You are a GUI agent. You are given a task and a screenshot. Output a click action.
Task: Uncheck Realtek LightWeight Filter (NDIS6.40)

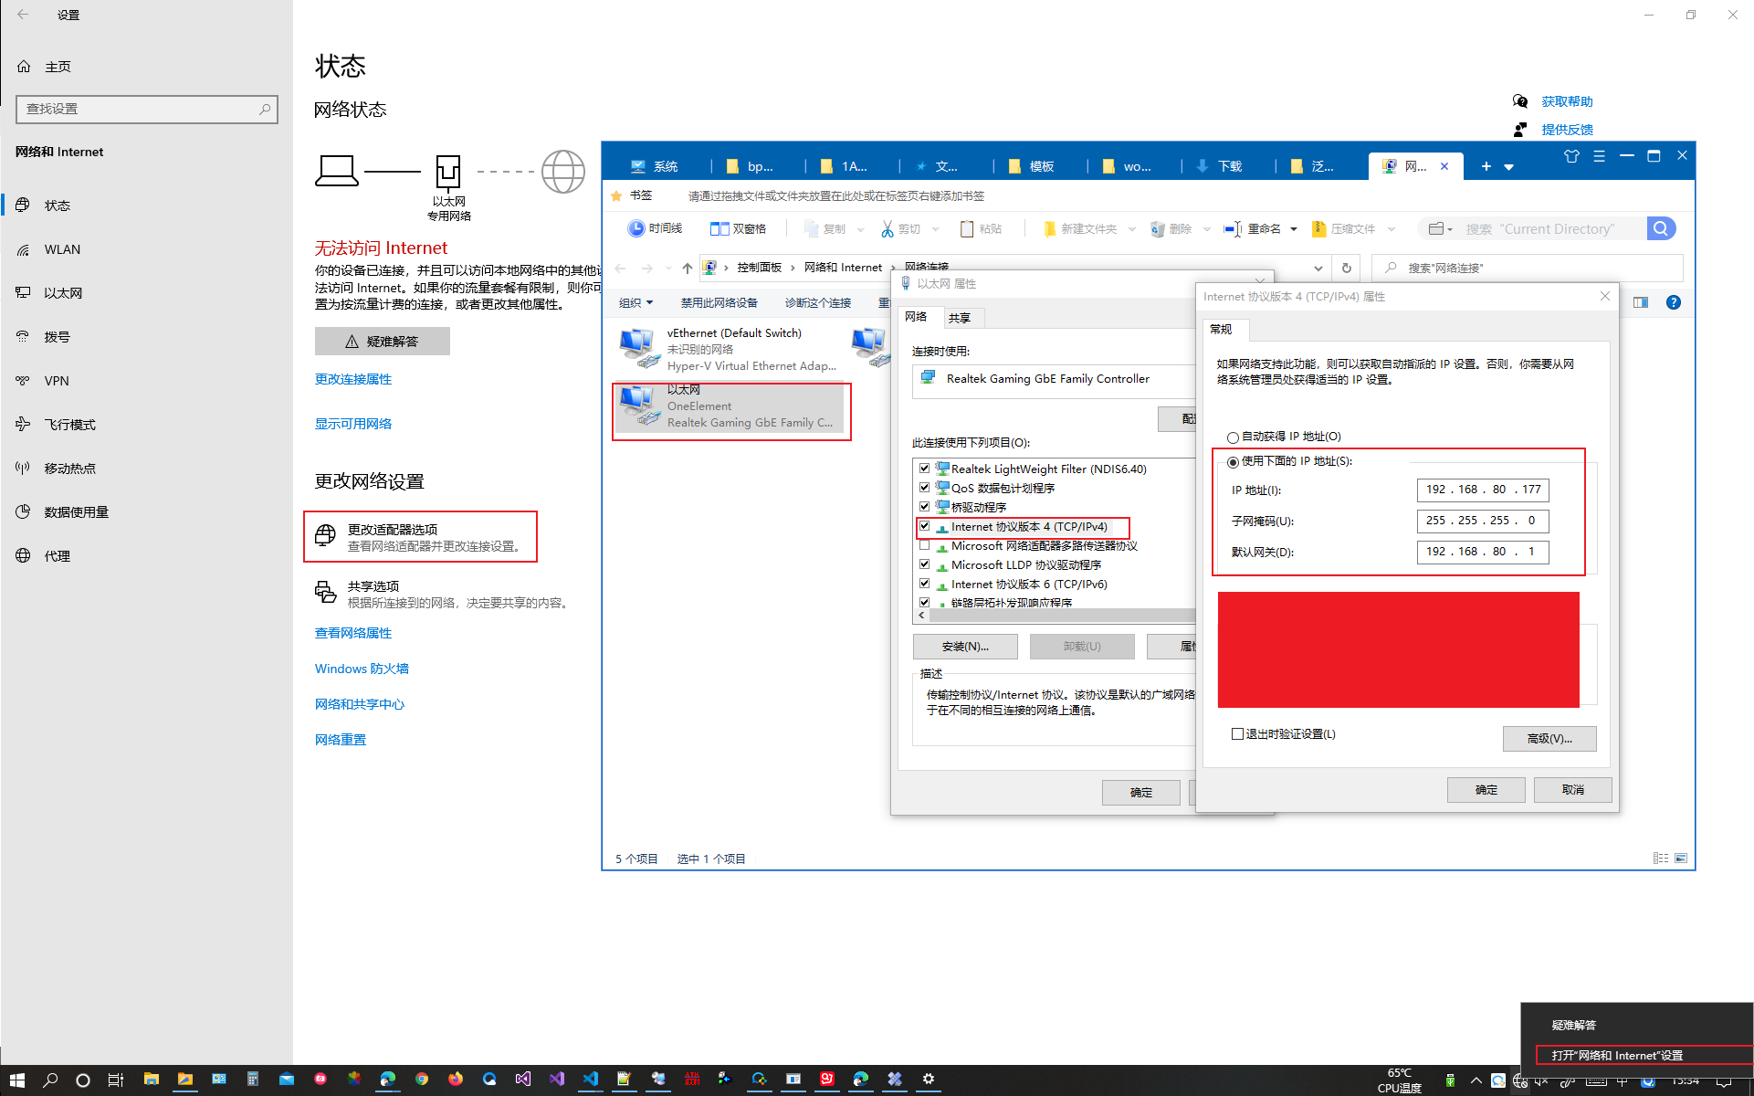925,469
